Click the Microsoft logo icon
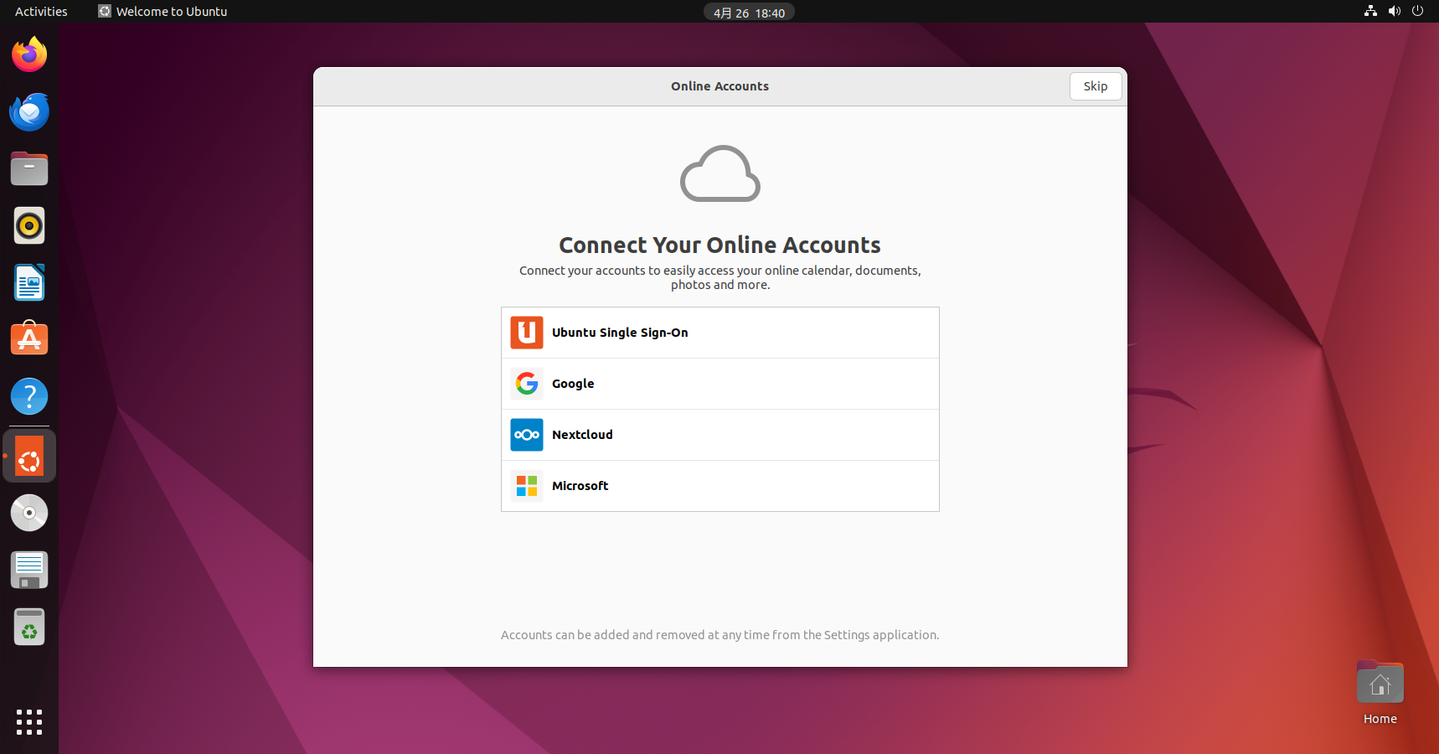 (527, 486)
